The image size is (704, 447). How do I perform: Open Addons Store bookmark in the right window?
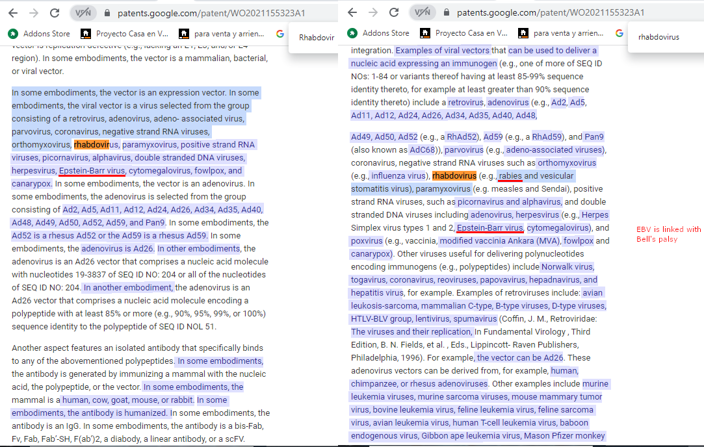point(380,33)
